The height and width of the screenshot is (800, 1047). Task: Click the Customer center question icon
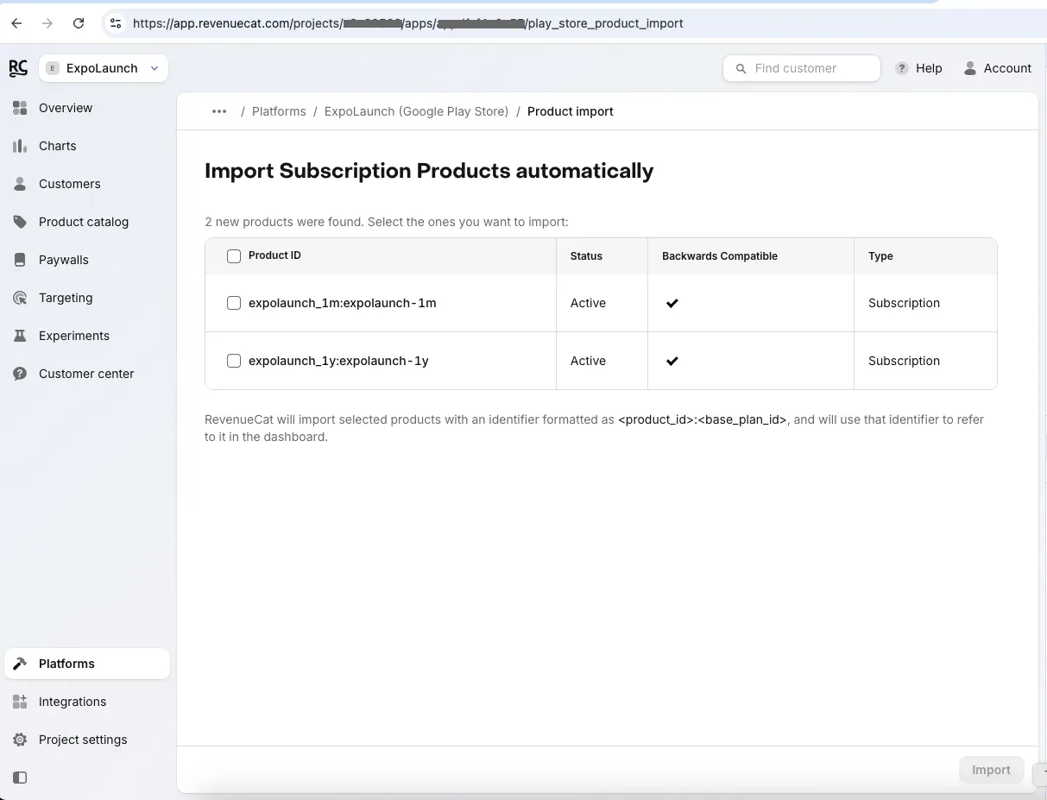(x=20, y=374)
